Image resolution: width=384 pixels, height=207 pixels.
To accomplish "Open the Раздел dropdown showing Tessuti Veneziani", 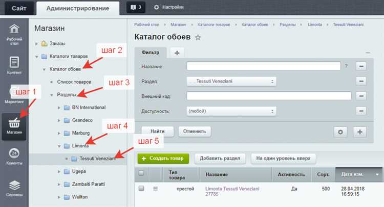I will [231, 81].
